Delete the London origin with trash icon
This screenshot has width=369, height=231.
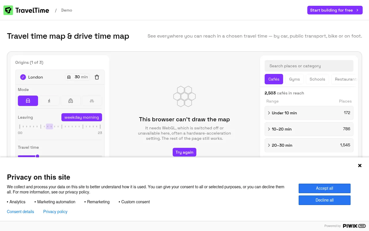97,77
